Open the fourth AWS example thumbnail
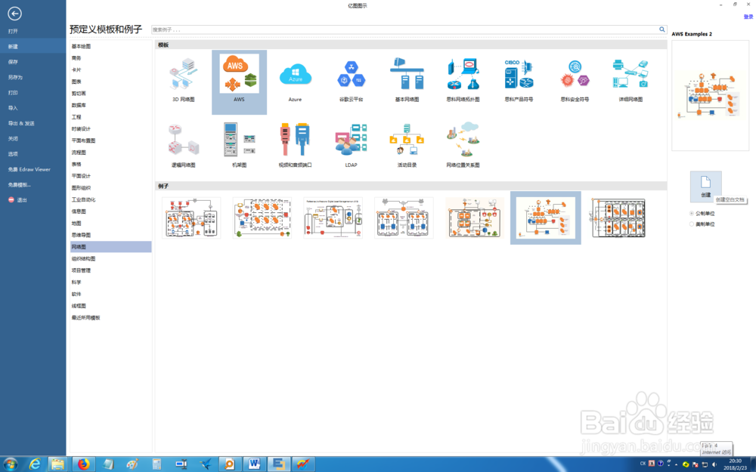The image size is (756, 472). click(404, 217)
